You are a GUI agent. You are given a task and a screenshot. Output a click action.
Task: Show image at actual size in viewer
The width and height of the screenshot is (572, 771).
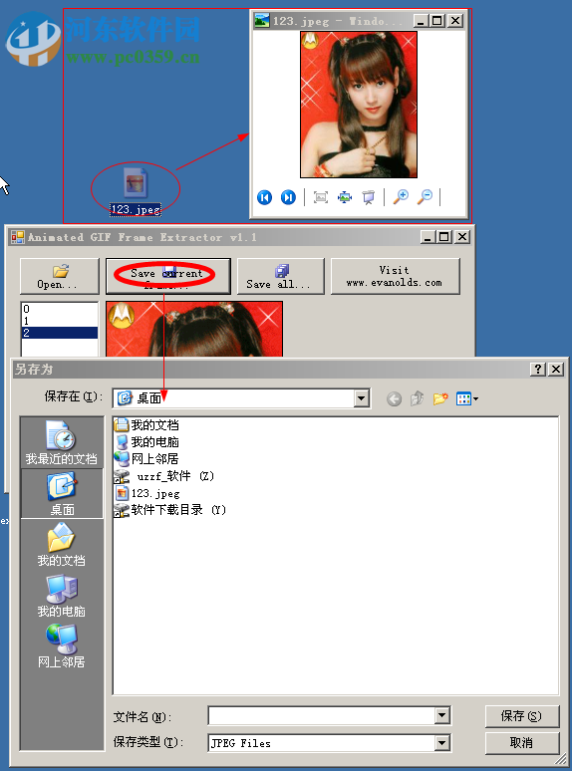(345, 197)
